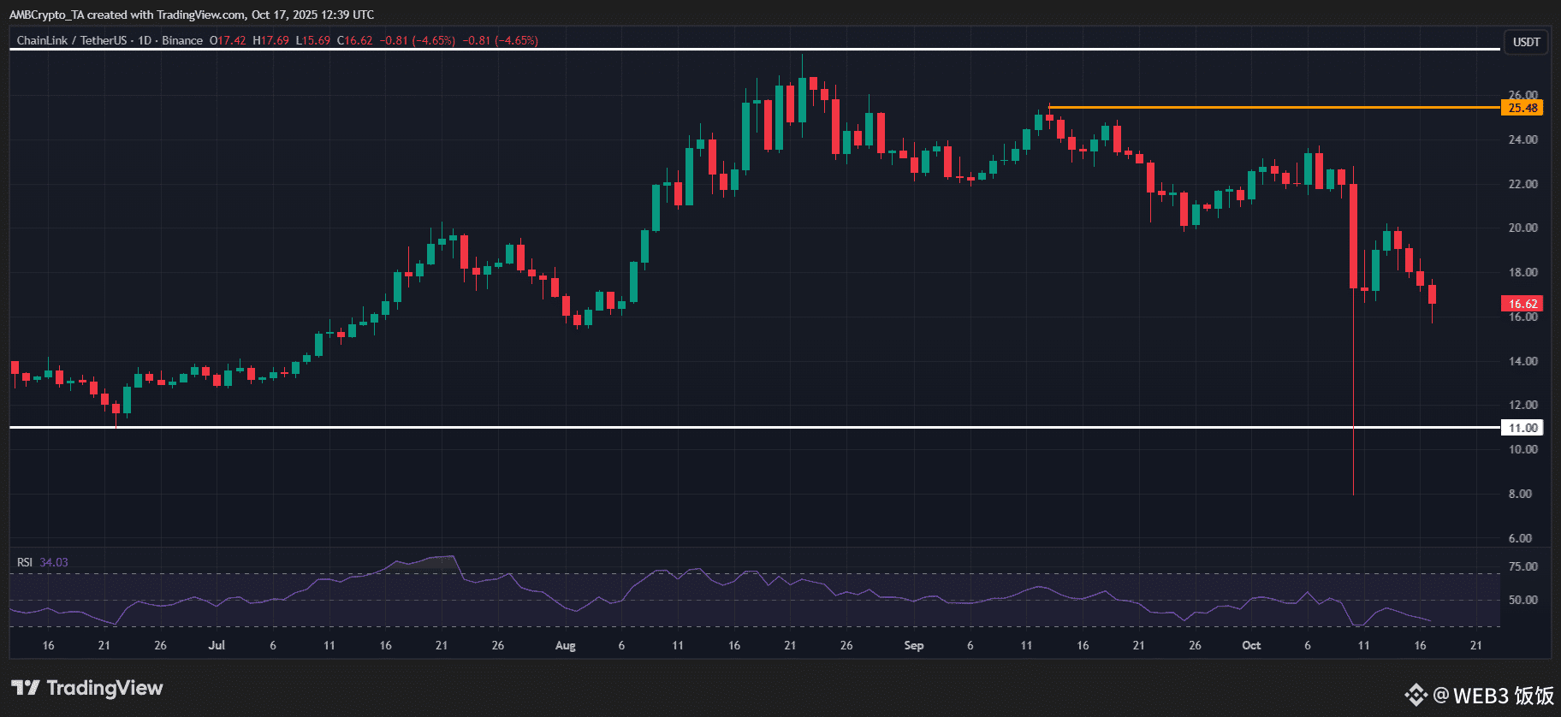
Task: Click the RSI 75.00 scale label
Action: (x=1522, y=566)
